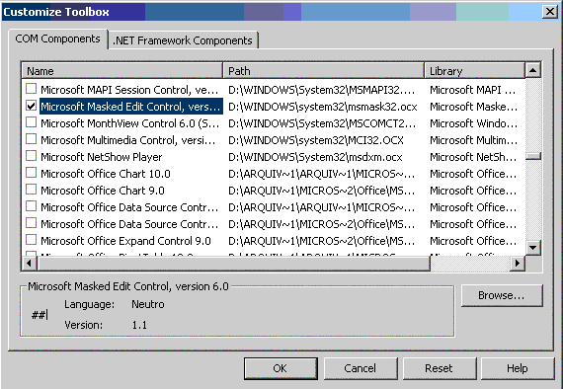The width and height of the screenshot is (563, 389).
Task: Click path D:\WINDOWS\system32\MCI32.OCX
Action: pyautogui.click(x=316, y=140)
